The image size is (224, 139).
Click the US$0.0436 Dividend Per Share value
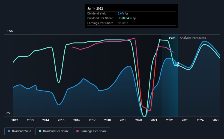125,18
